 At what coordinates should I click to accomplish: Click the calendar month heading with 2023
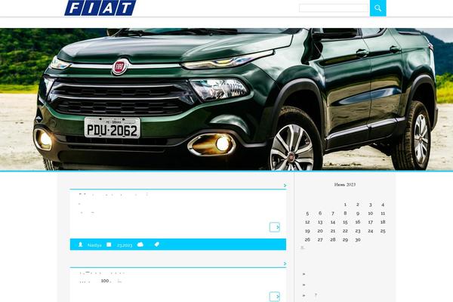click(345, 184)
